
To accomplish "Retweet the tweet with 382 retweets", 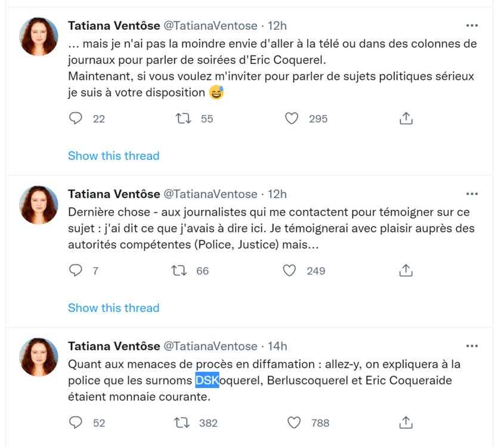I will (x=181, y=423).
